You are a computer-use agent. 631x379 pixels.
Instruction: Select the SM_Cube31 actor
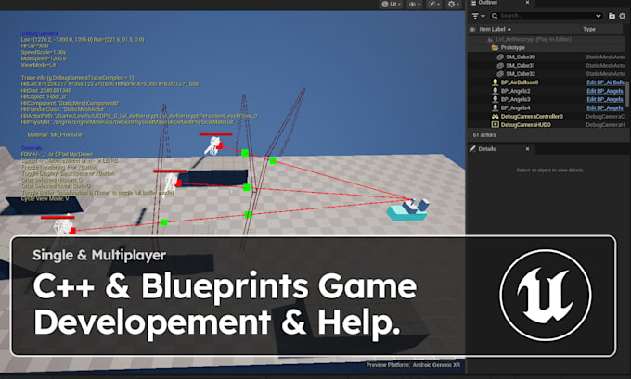pyautogui.click(x=547, y=65)
